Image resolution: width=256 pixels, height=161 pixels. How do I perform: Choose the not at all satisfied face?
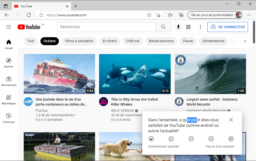pyautogui.click(x=231, y=139)
